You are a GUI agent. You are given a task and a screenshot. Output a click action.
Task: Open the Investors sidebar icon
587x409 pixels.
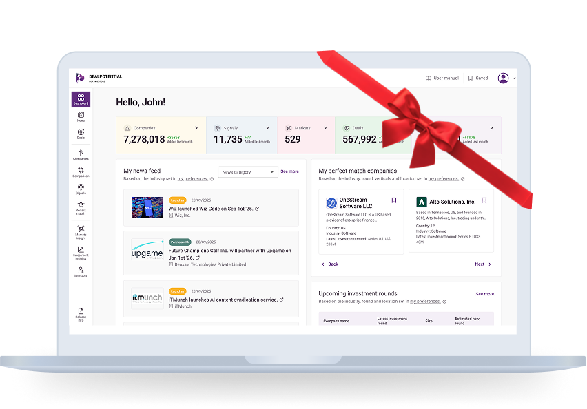click(x=81, y=271)
